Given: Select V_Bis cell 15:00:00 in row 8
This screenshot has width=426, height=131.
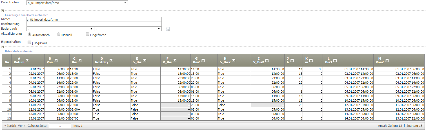Looking at the screenshot, I should tap(175, 100).
